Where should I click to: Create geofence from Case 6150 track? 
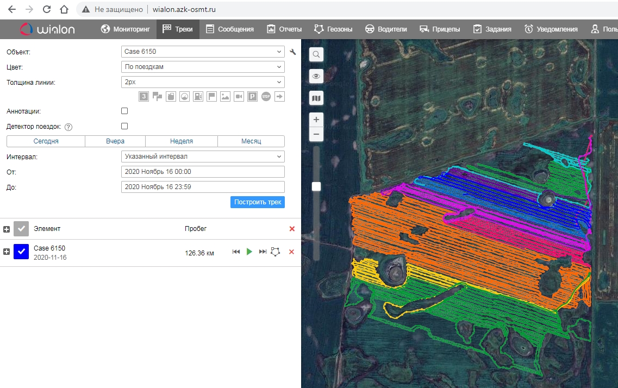(276, 252)
